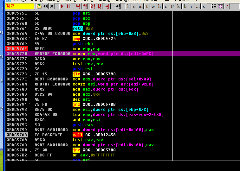240x171 pixels.
Task: Show the CPU window with the 'c' button
Action: click(x=166, y=6)
